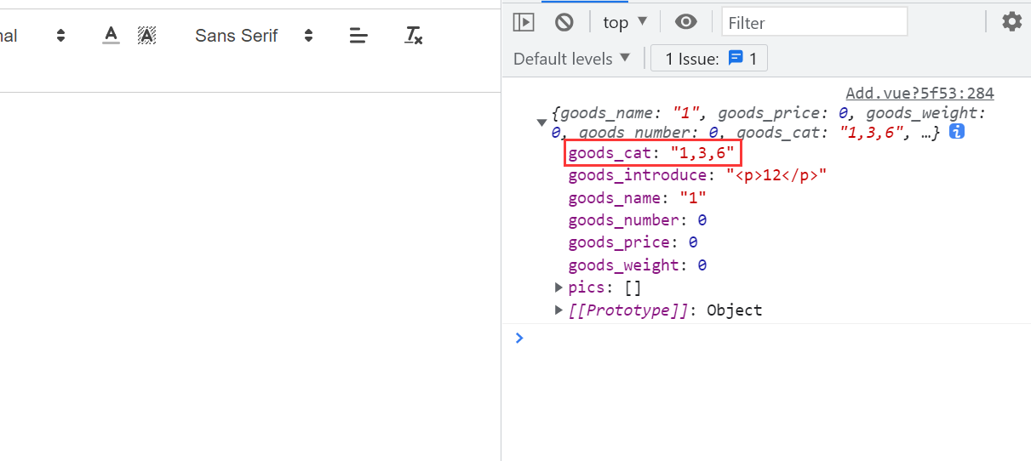Open the text alignment options
The image size is (1031, 461).
coord(358,35)
